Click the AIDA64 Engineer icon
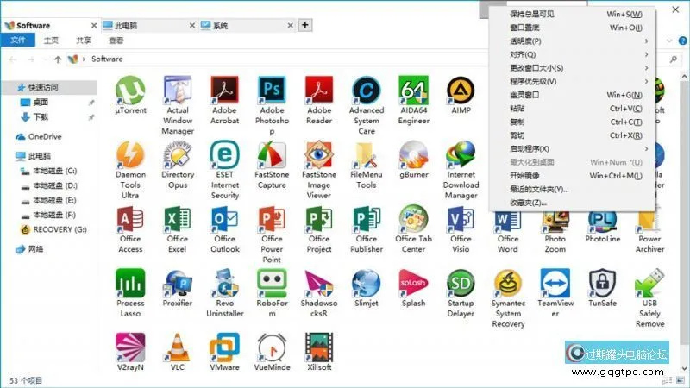Image resolution: width=690 pixels, height=388 pixels. 413,91
